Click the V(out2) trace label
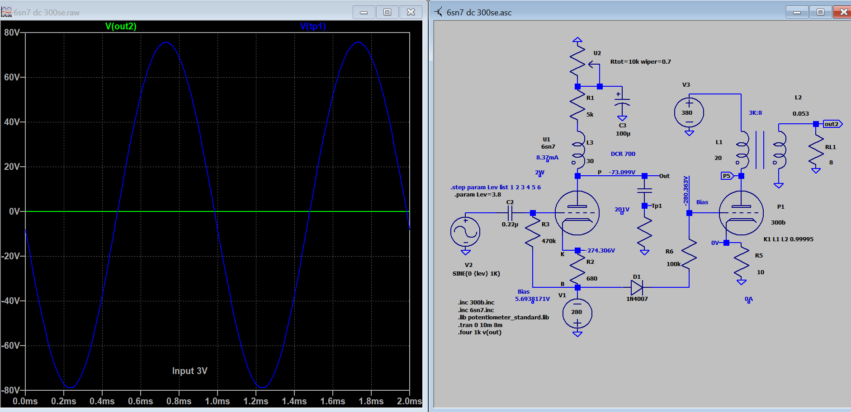Viewport: 851px width, 412px height. (121, 26)
